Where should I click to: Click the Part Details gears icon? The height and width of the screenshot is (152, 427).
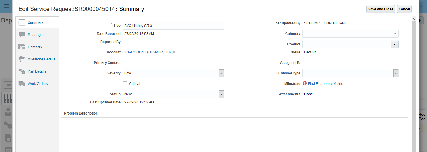pyautogui.click(x=22, y=71)
